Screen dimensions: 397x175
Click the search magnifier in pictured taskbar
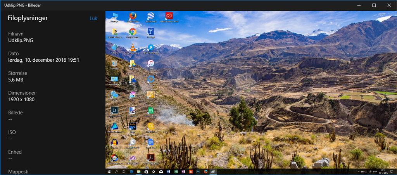117,172
